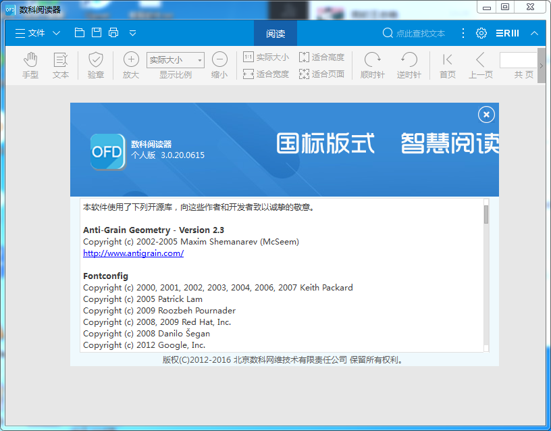This screenshot has height=431, width=551.
Task: Expand the 文件 menu chevron
Action: click(57, 32)
